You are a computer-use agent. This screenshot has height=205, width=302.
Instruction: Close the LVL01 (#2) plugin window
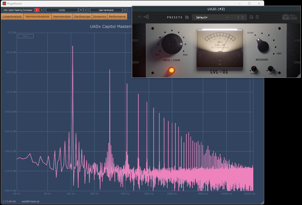(x=297, y=9)
